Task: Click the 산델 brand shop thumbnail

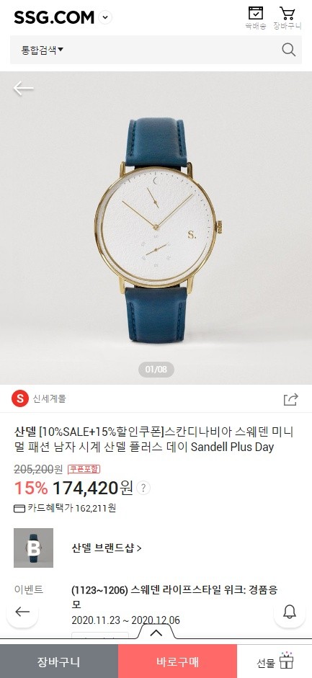Action: click(33, 548)
